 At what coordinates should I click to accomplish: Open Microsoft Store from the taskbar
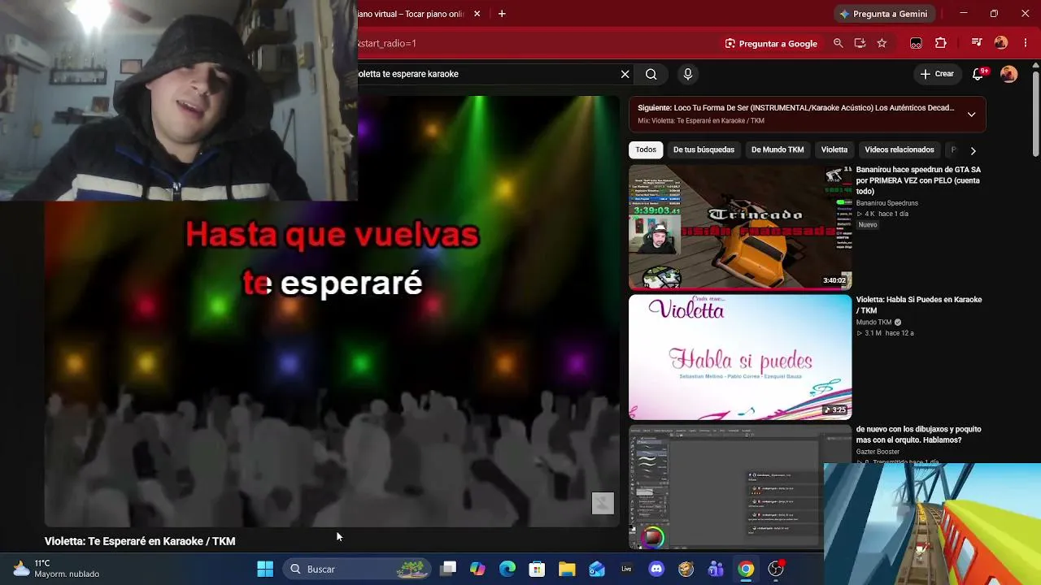click(537, 569)
